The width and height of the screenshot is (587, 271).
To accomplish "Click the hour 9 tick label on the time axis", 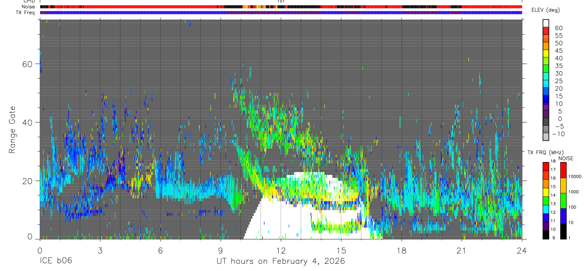I will pos(220,250).
